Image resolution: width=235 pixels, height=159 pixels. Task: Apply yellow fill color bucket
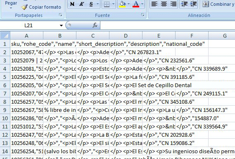click(x=122, y=4)
